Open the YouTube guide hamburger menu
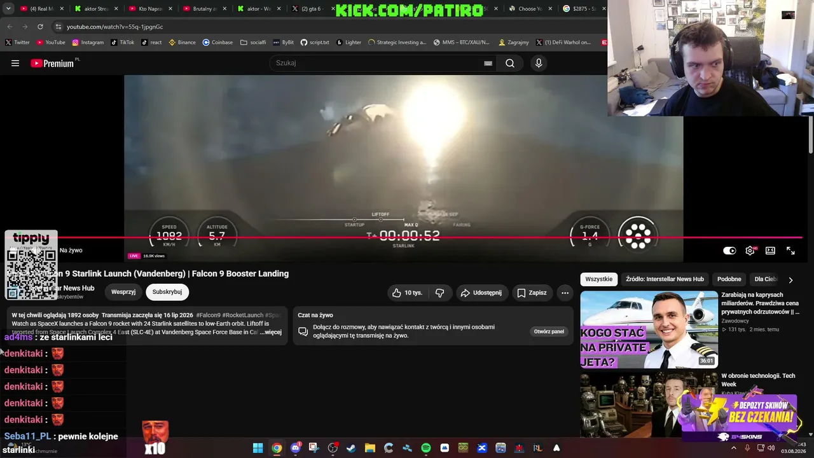The height and width of the screenshot is (458, 814). coord(15,63)
